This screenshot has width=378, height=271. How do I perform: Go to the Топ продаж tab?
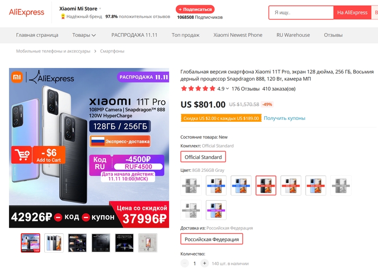[185, 35]
